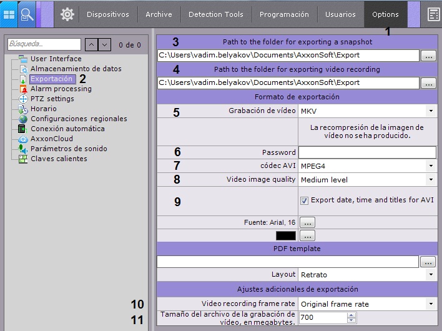Go to next search result arrow

[x=105, y=45]
